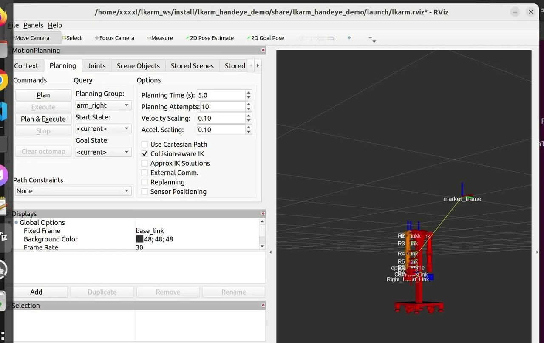Screen dimensions: 544x343
Task: Choose the Select tool in toolbar
Action: [x=72, y=38]
